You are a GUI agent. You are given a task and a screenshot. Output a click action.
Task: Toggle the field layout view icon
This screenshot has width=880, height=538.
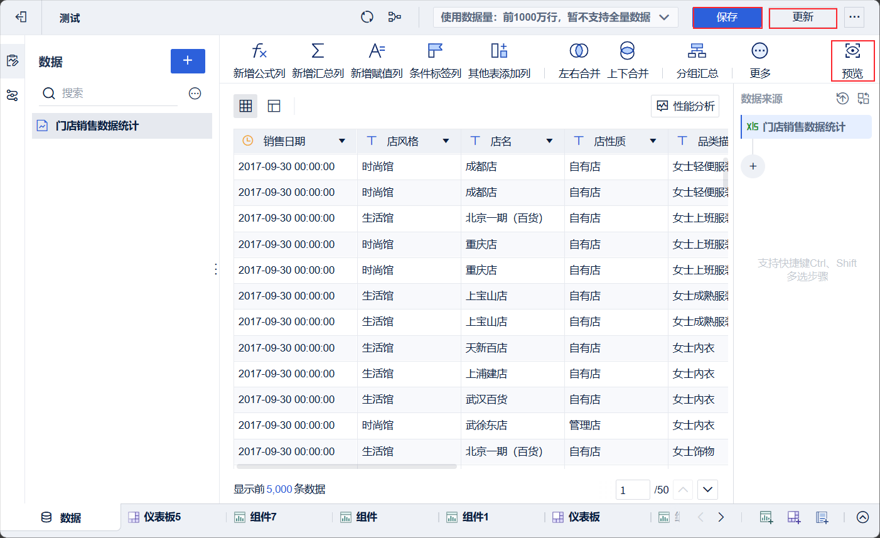click(274, 106)
